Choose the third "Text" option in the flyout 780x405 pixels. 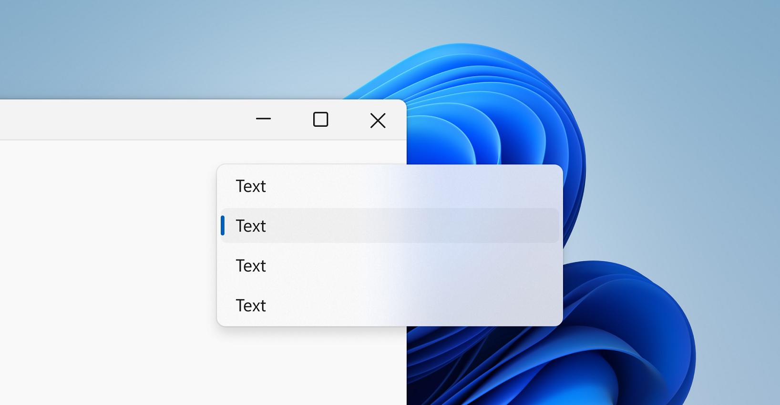coord(251,266)
